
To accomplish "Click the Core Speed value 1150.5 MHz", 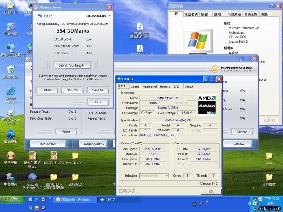I will point(152,149).
